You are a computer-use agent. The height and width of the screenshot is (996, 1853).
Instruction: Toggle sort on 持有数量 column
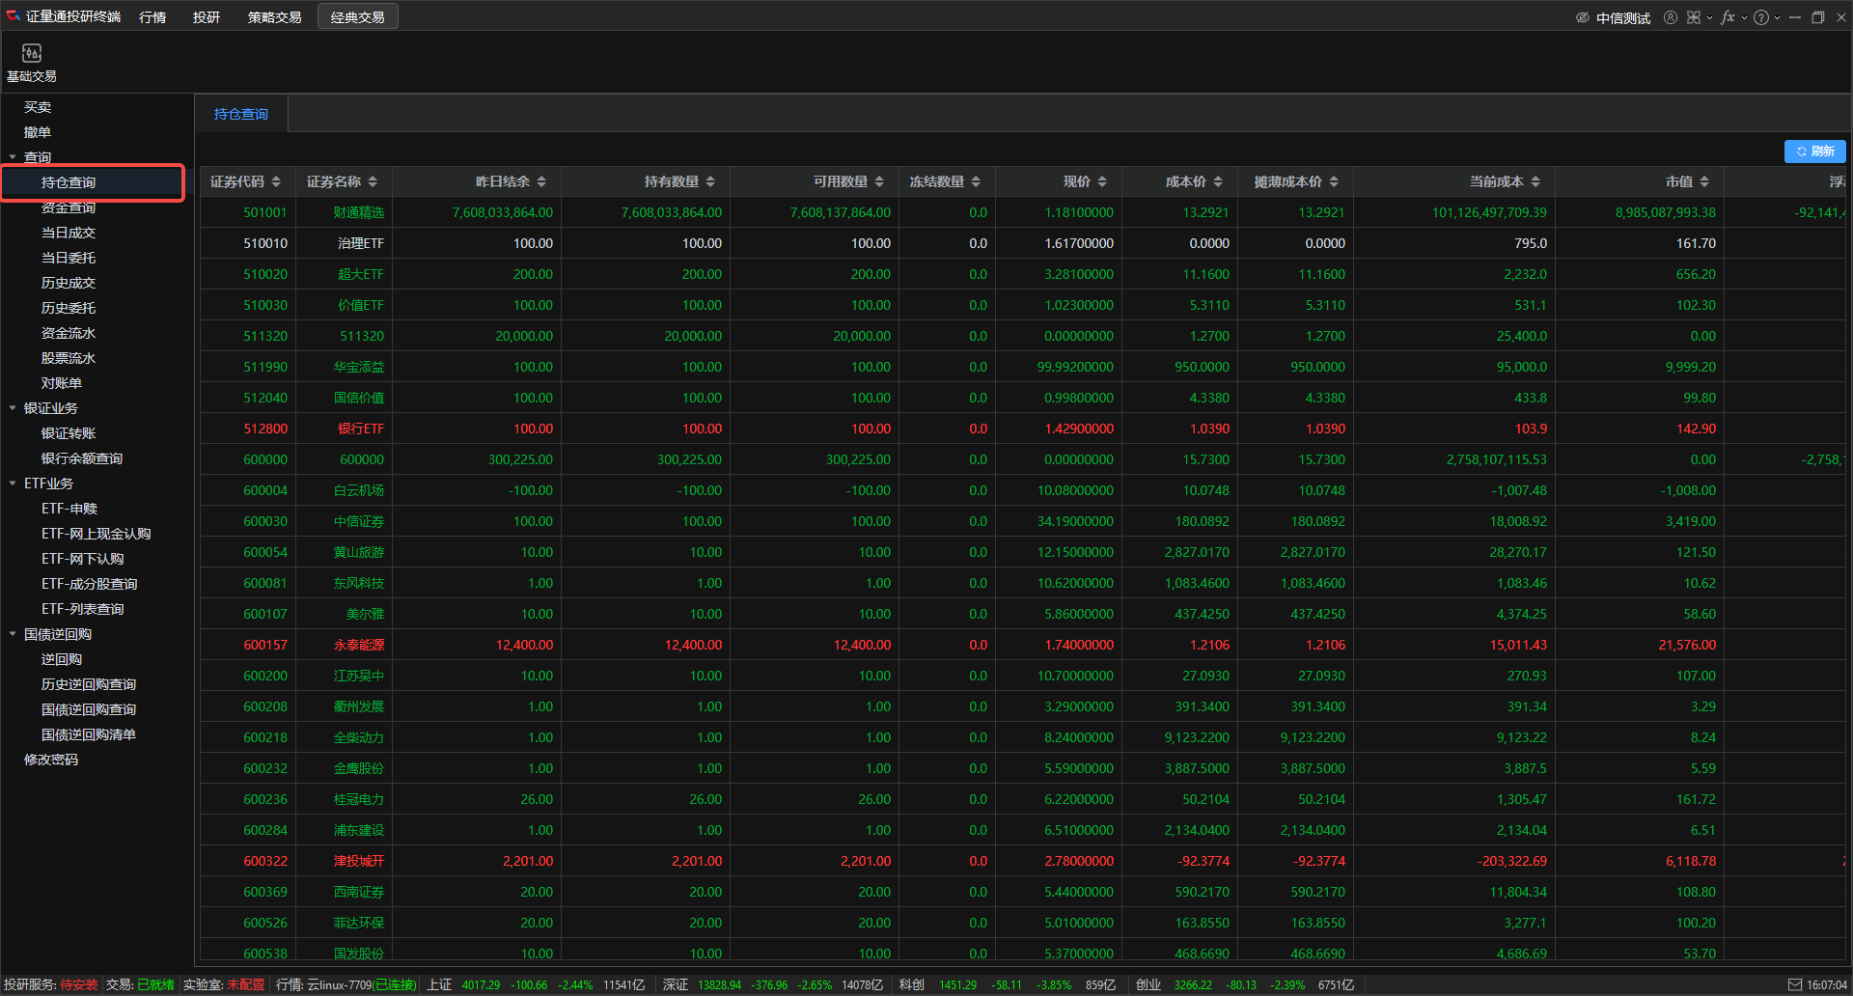710,181
